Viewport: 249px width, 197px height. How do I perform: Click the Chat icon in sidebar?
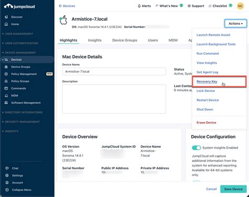7,168
